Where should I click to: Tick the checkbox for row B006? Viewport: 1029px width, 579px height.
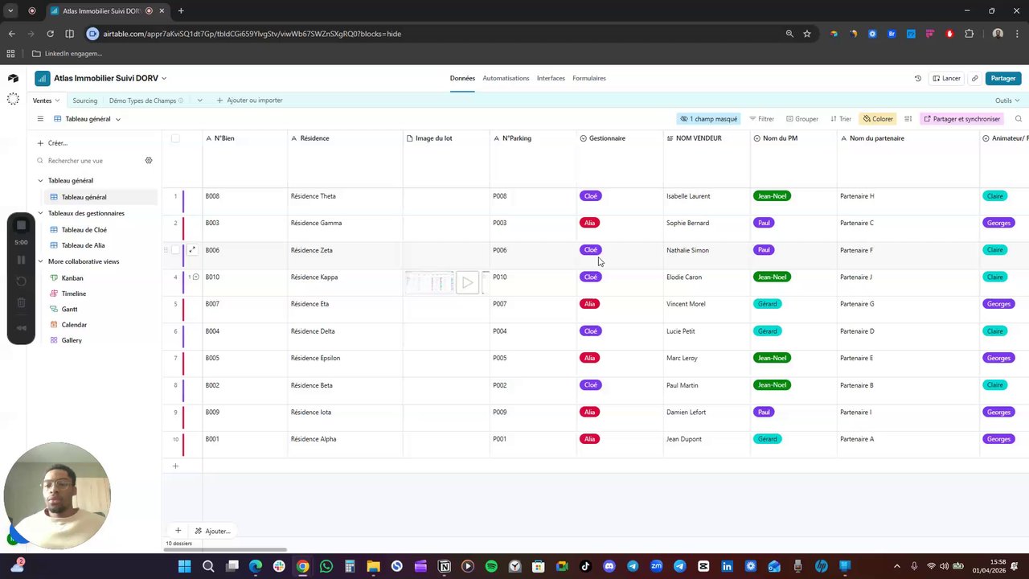pyautogui.click(x=175, y=250)
